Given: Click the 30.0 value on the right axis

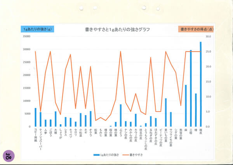Looking at the screenshot, I should 209,37.
